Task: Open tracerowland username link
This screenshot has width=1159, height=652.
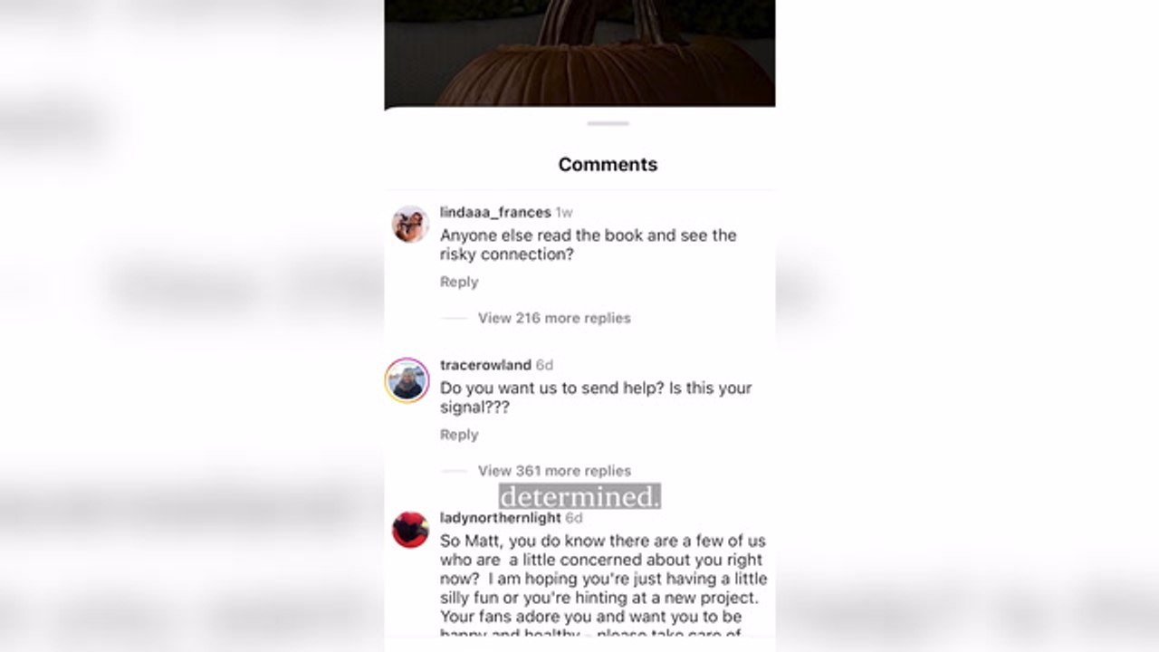Action: [485, 365]
